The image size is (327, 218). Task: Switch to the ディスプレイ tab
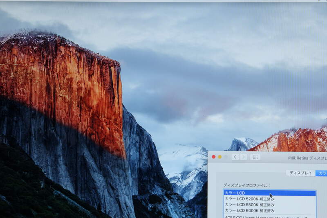click(300, 173)
